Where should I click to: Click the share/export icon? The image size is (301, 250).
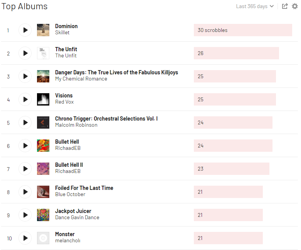(285, 6)
